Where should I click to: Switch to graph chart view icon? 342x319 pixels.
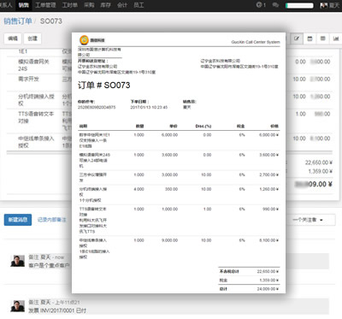tap(336, 38)
